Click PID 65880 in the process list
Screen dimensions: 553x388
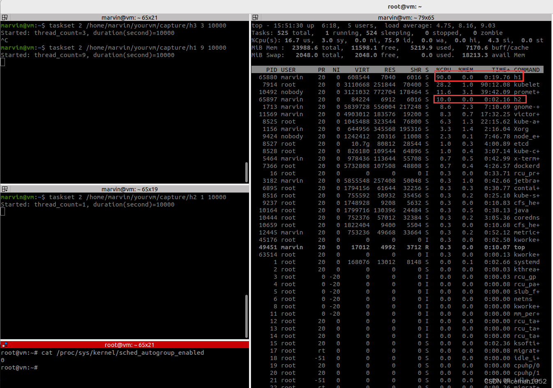(268, 77)
